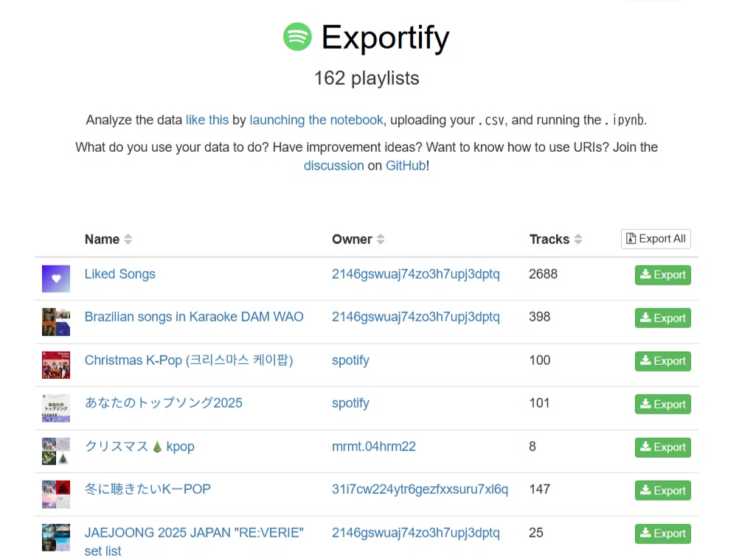
Task: Open owner 31i7cw224ytr6gezfxxsuru7xl6q link
Action: point(420,489)
